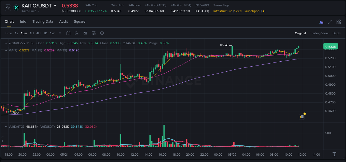Open the go-to-date calendar icon
Screen dimensions: 346x162
click(68, 33)
